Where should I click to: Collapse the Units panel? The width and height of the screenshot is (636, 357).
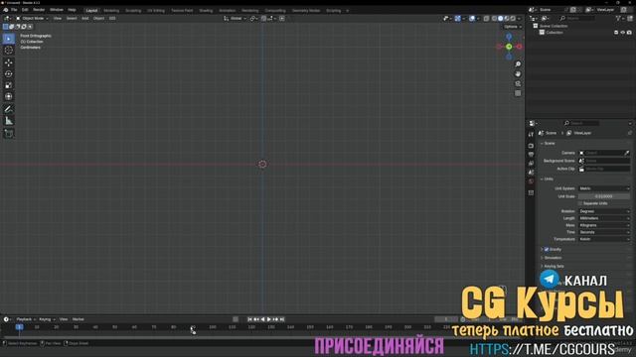tap(548, 178)
